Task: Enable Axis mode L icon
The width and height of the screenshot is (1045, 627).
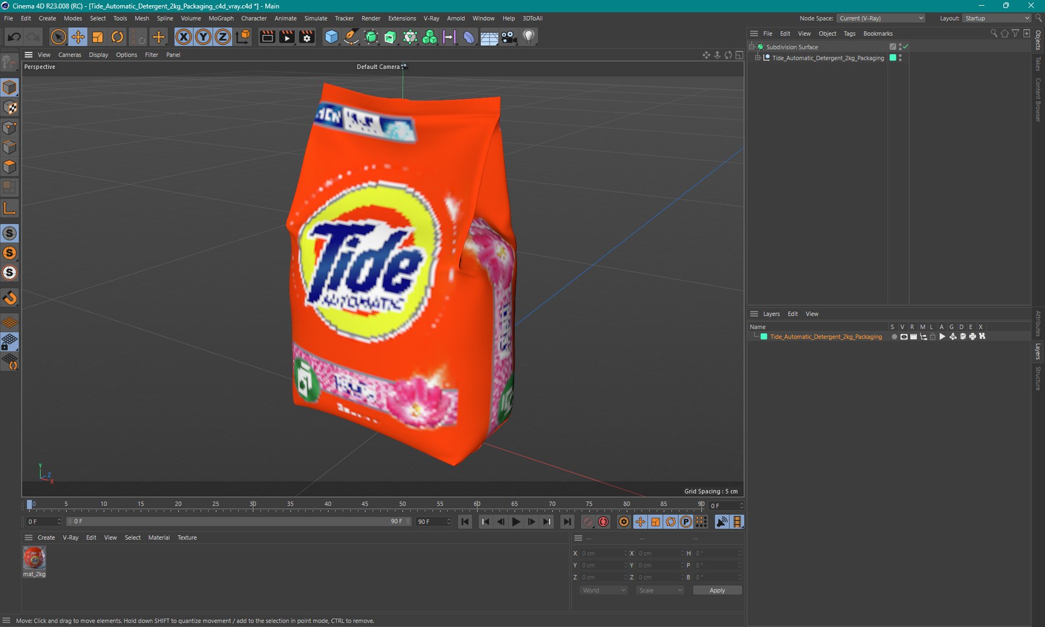Action: [x=10, y=208]
